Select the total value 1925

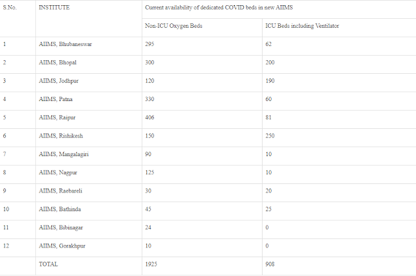(152, 264)
